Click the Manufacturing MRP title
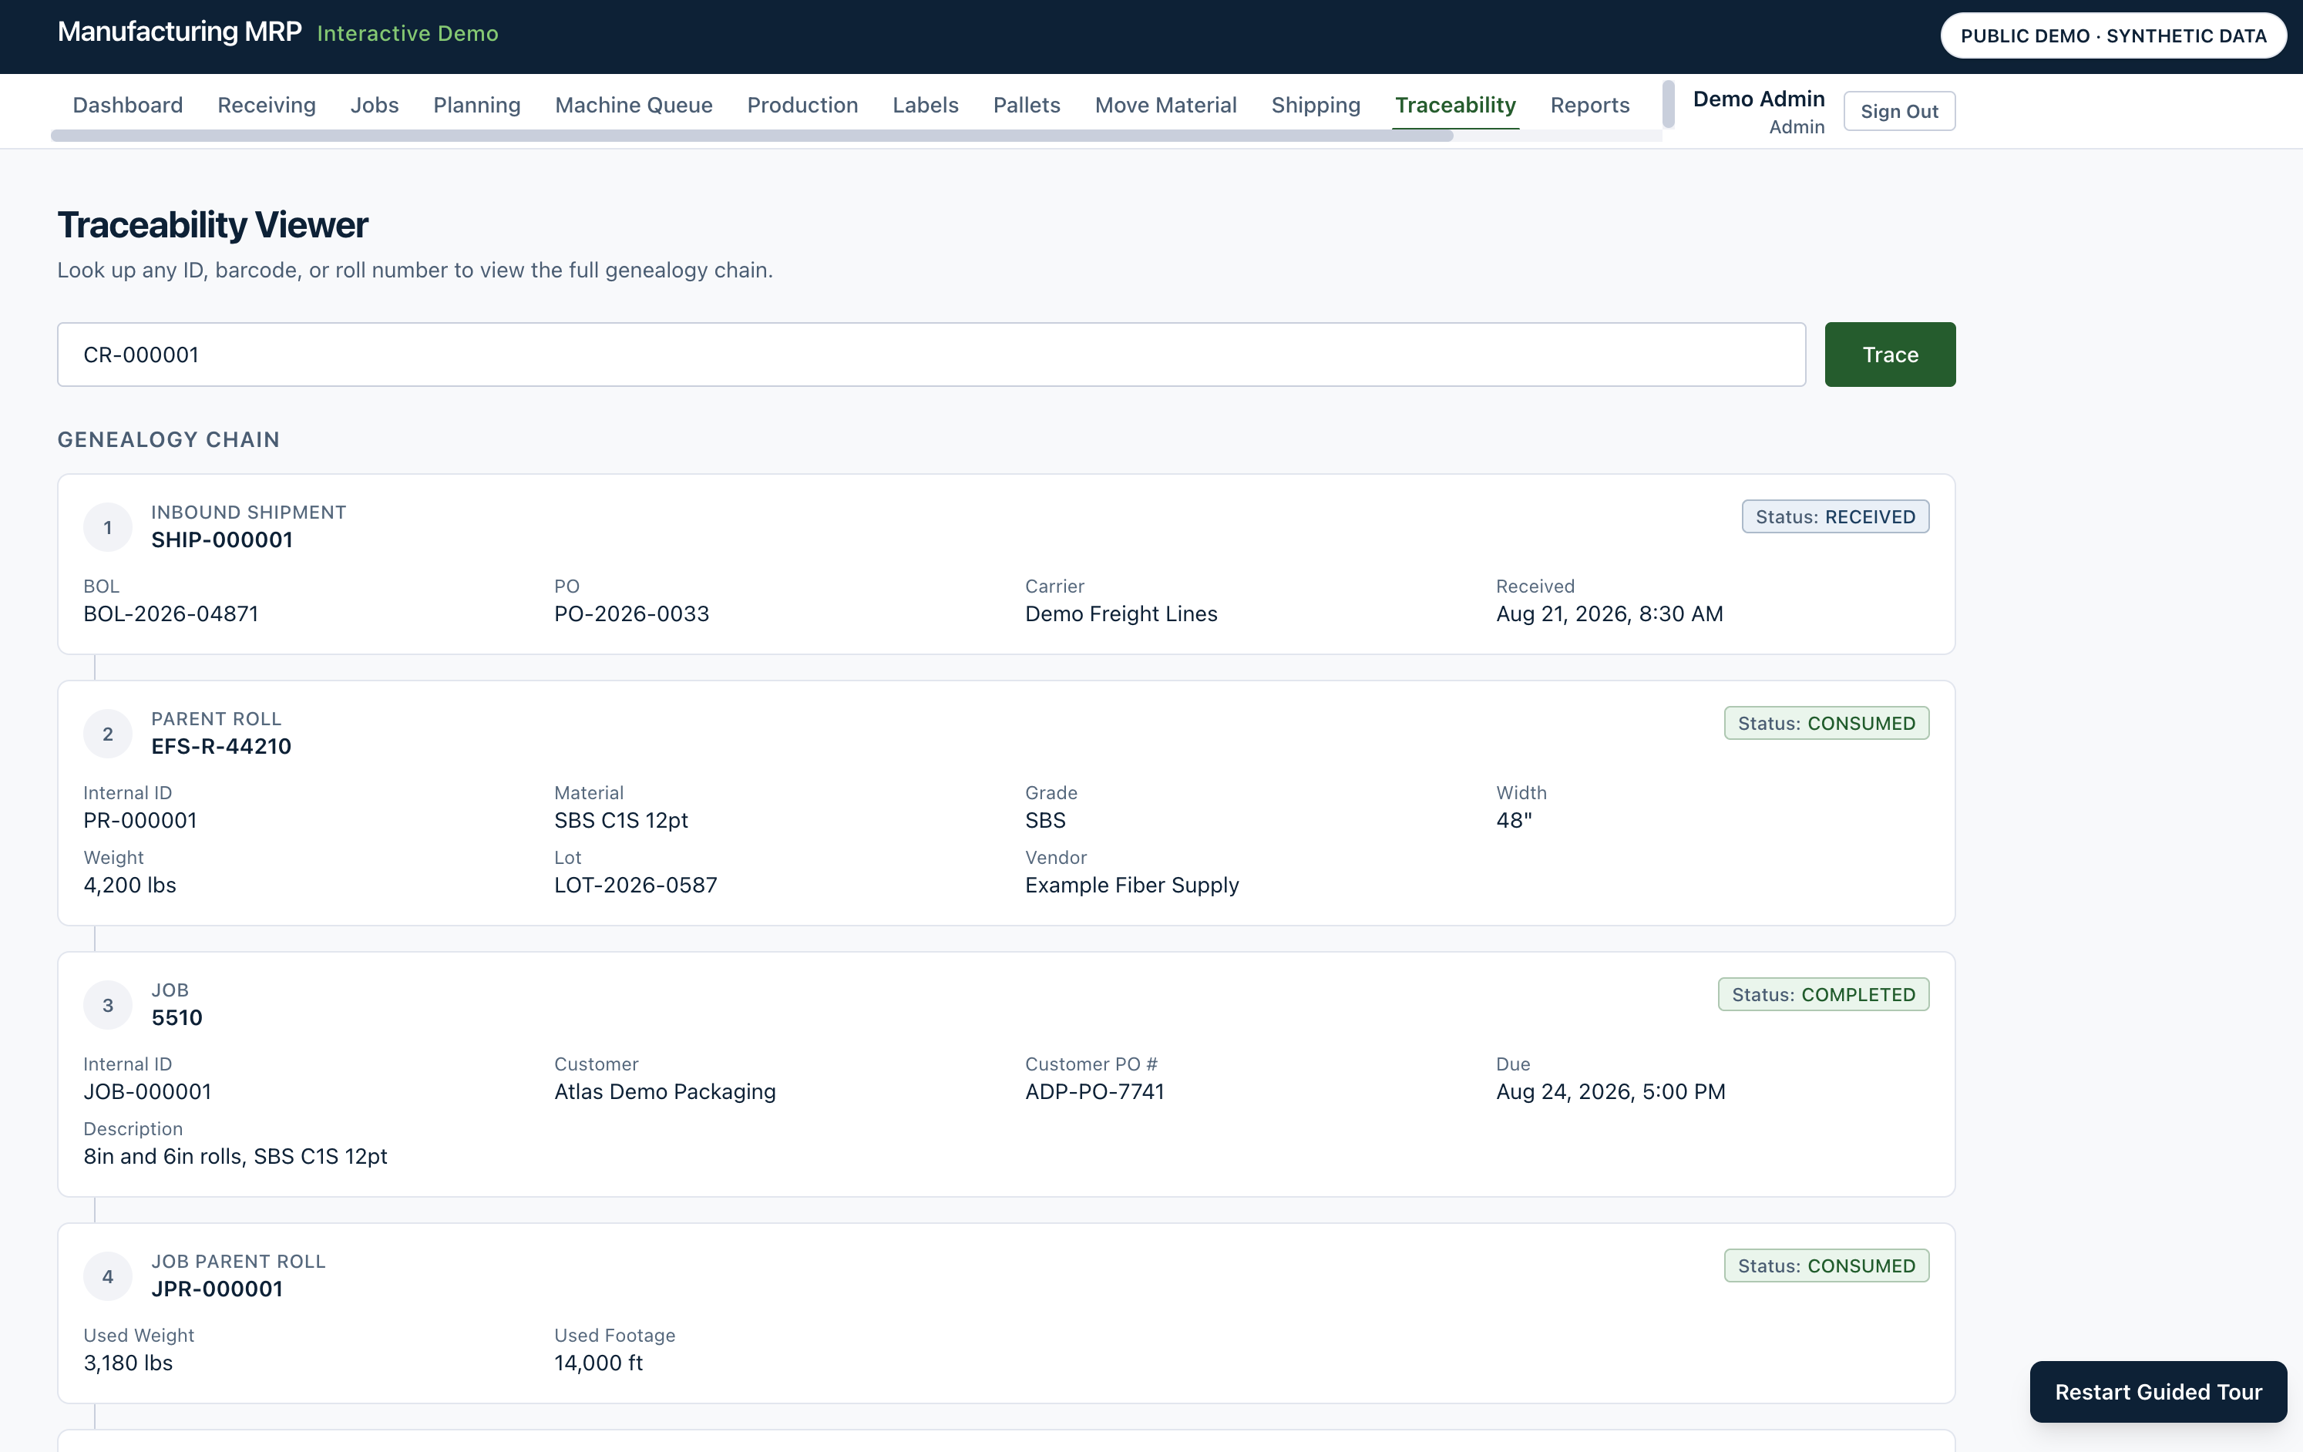The image size is (2303, 1452). pyautogui.click(x=180, y=32)
